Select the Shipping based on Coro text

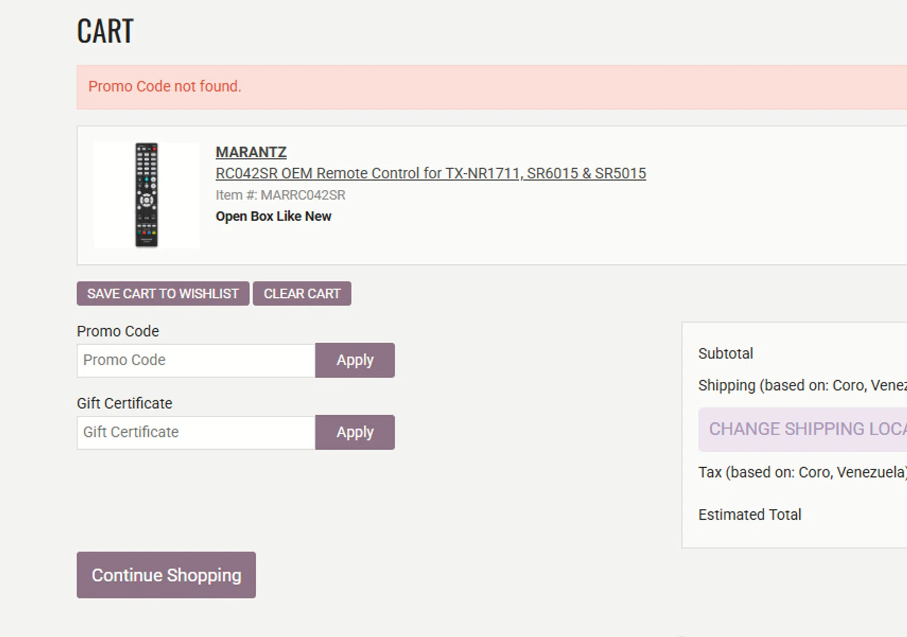tap(802, 386)
